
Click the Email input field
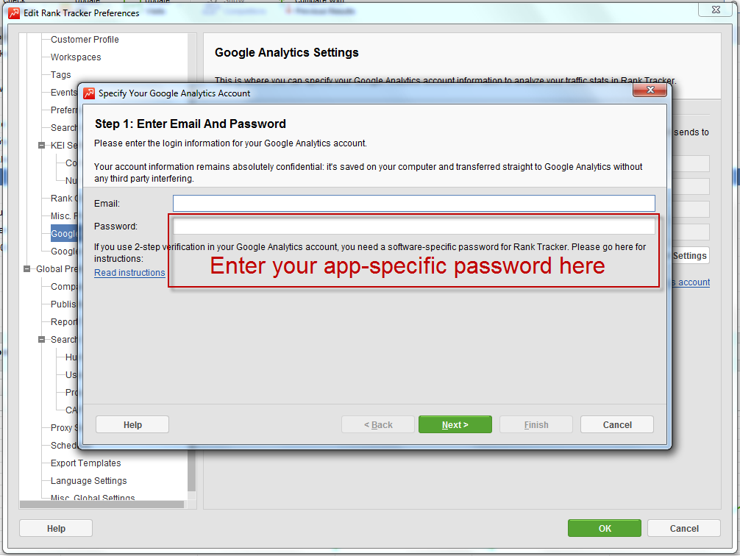tap(414, 204)
